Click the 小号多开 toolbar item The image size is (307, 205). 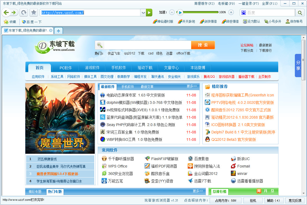[273, 22]
